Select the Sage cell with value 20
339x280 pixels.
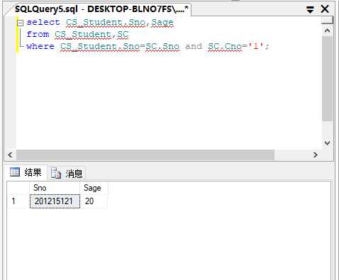(94, 201)
